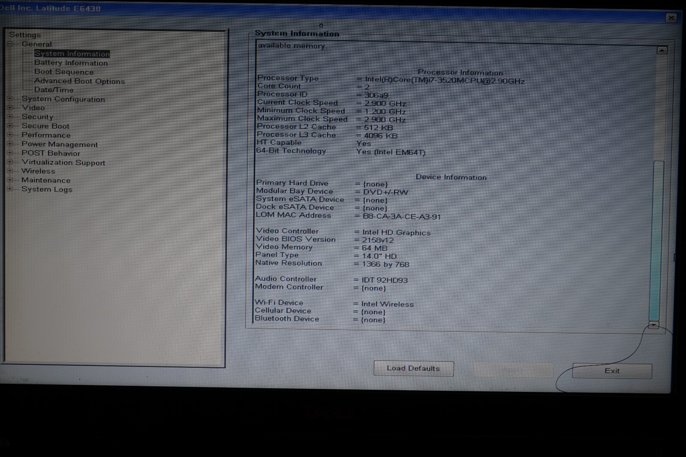Screen dimensions: 686x457
Task: Select the System Logs label
Action: tap(47, 189)
